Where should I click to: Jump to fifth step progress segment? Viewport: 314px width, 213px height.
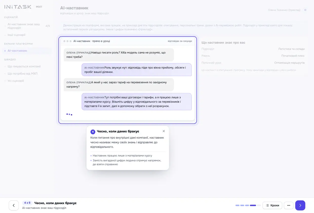259,205
